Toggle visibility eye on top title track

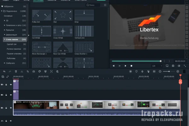(11, 84)
